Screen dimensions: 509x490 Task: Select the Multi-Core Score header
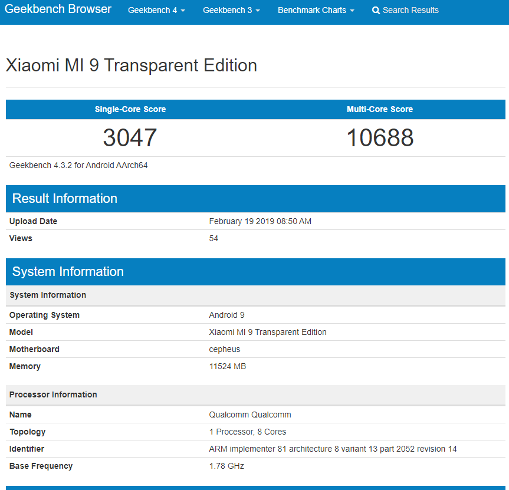380,109
